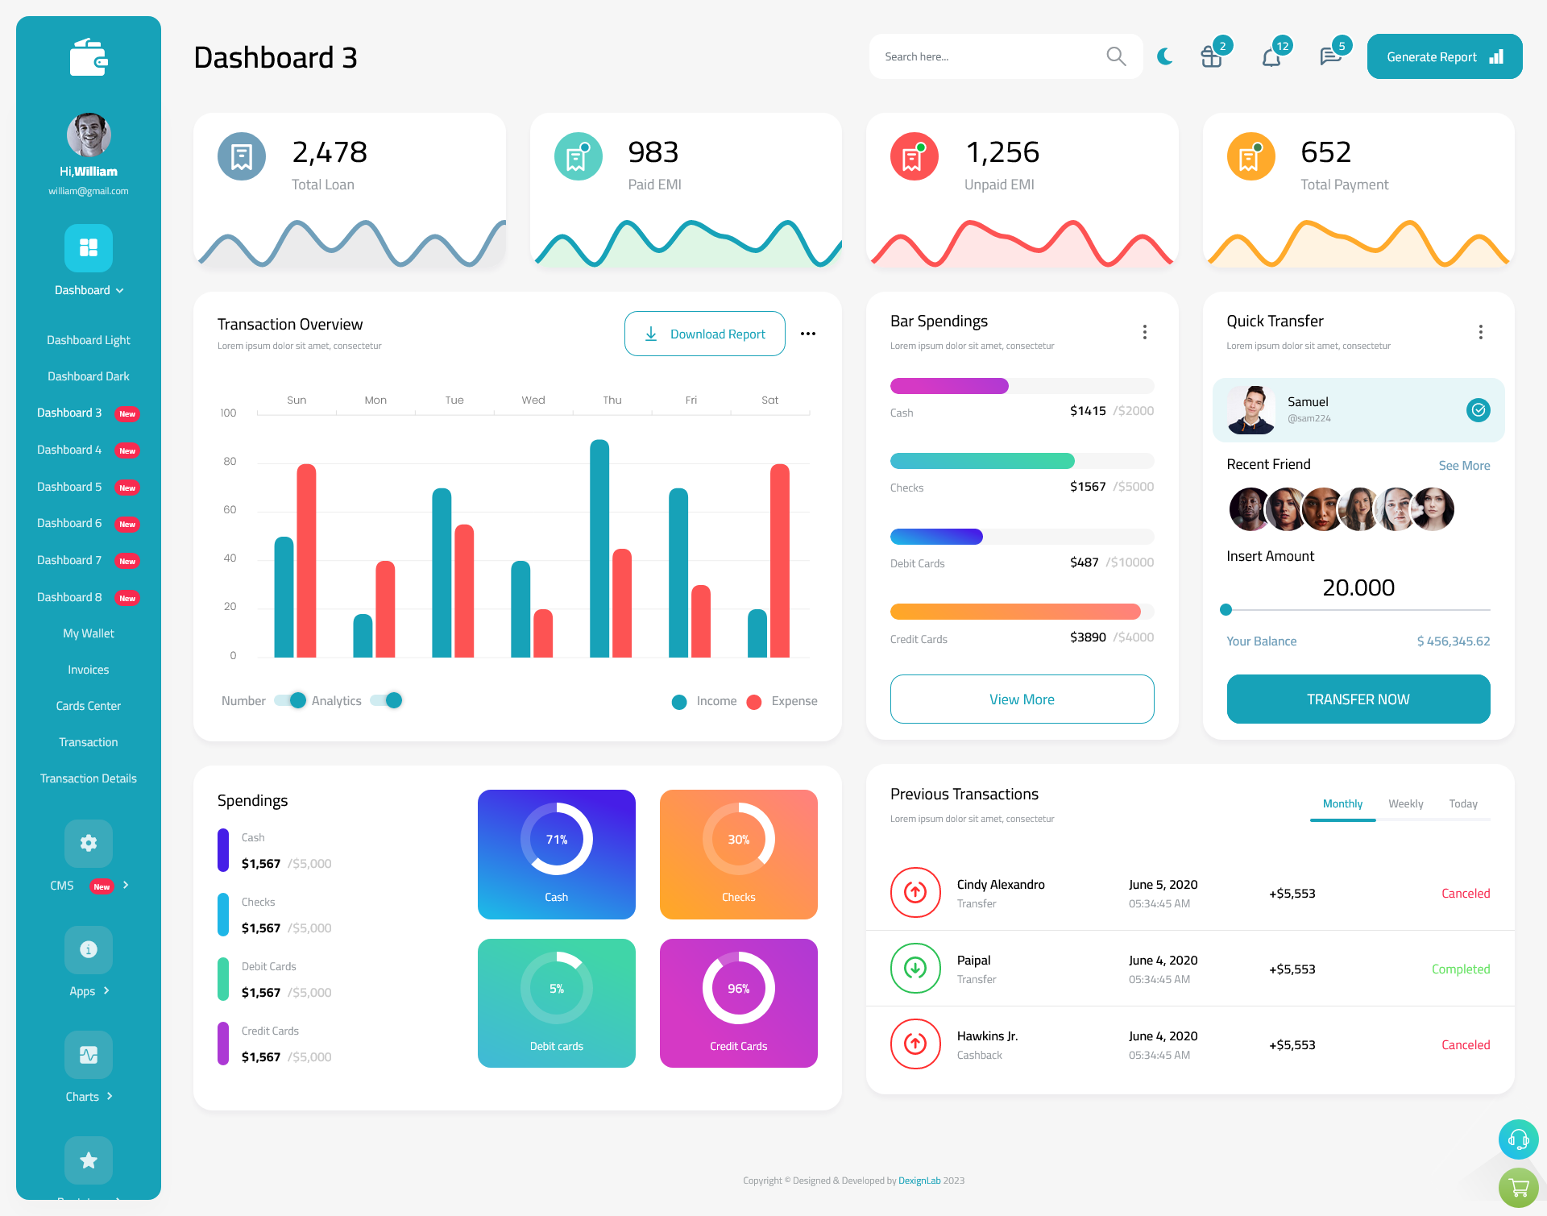Click the My Wallet sidebar icon
Viewport: 1547px width, 1216px height.
click(88, 632)
